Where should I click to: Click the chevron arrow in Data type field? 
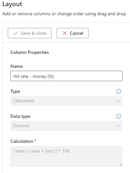[x=118, y=126]
